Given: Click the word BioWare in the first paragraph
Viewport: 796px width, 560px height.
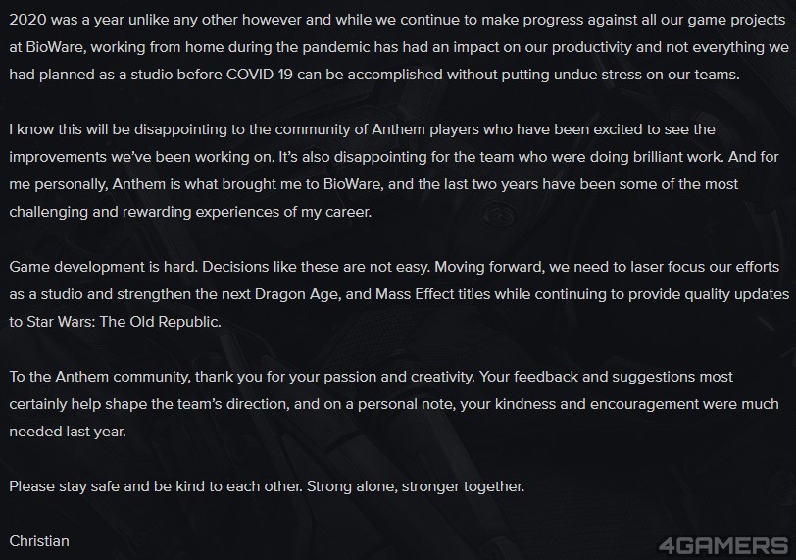Looking at the screenshot, I should (55, 47).
